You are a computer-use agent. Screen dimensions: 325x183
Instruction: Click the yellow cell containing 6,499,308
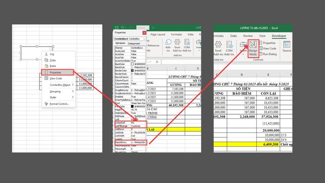click(268, 144)
